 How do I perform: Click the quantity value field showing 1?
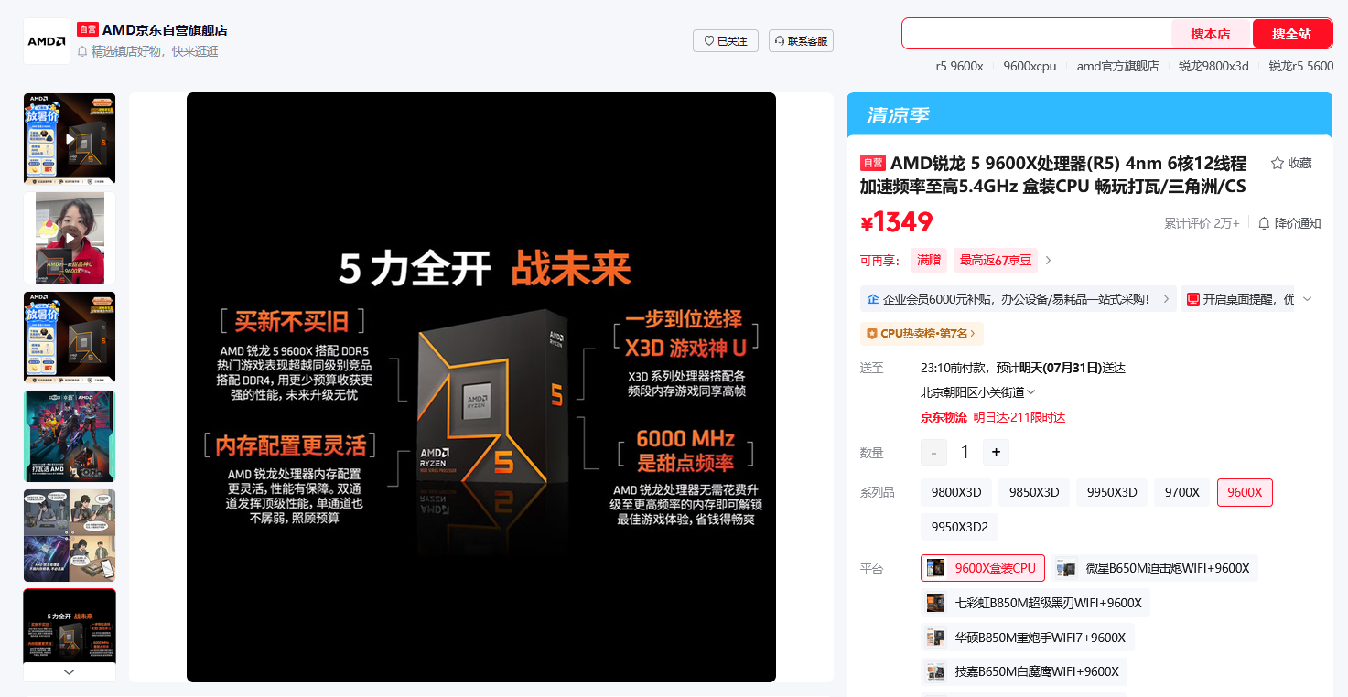pyautogui.click(x=965, y=452)
